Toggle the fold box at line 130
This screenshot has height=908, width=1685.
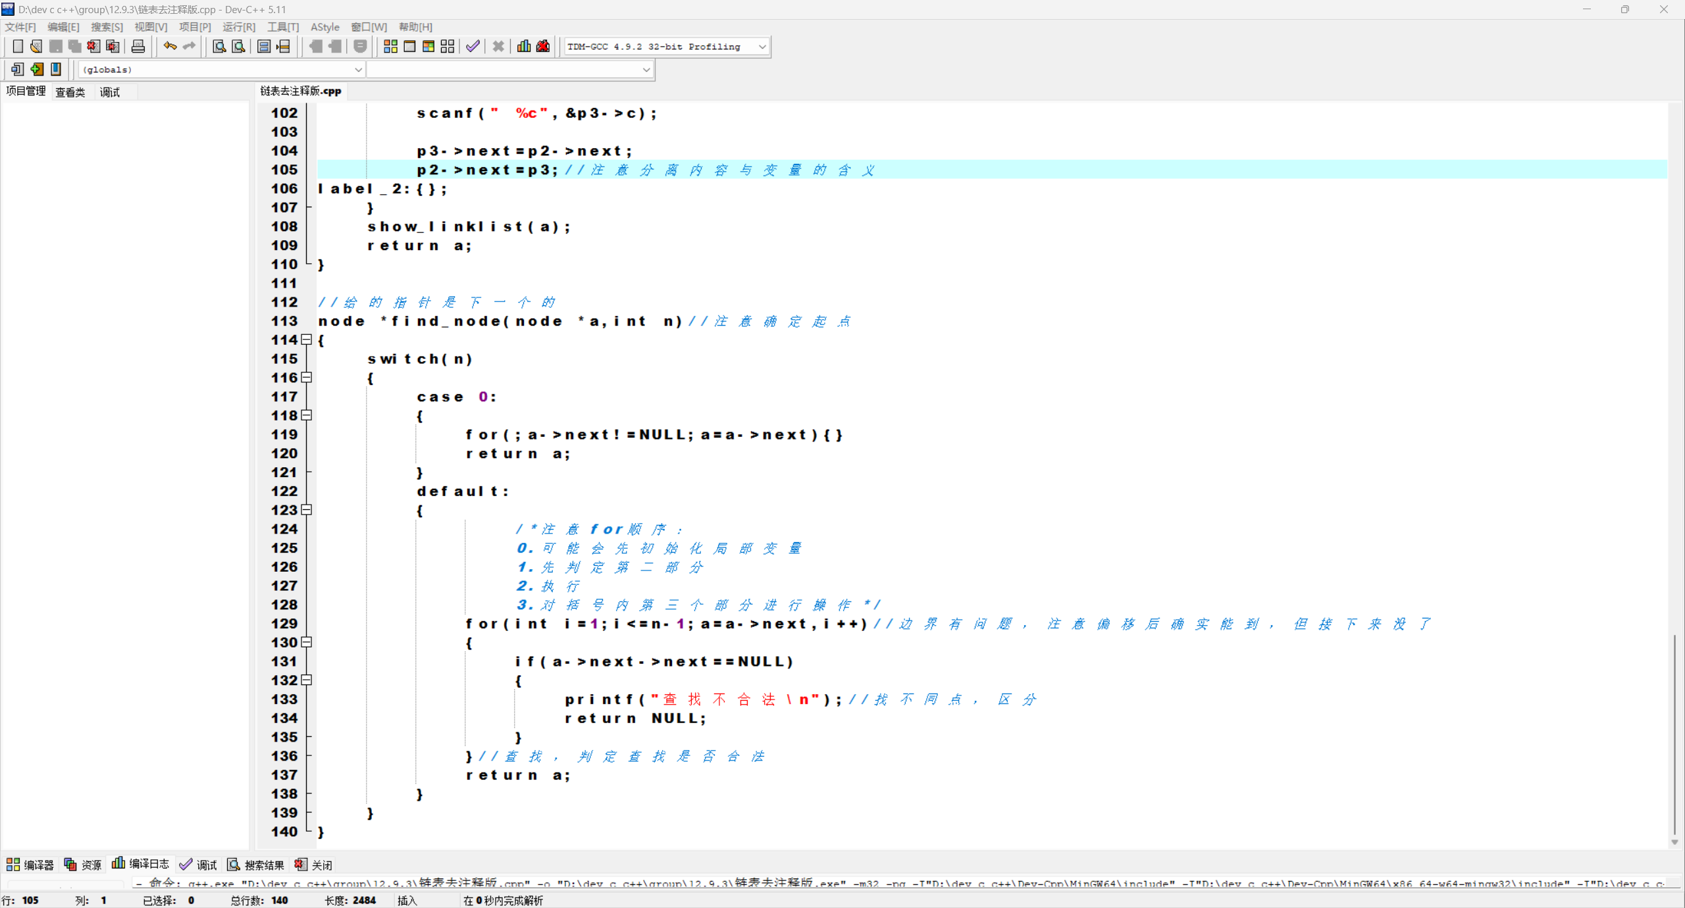point(307,643)
